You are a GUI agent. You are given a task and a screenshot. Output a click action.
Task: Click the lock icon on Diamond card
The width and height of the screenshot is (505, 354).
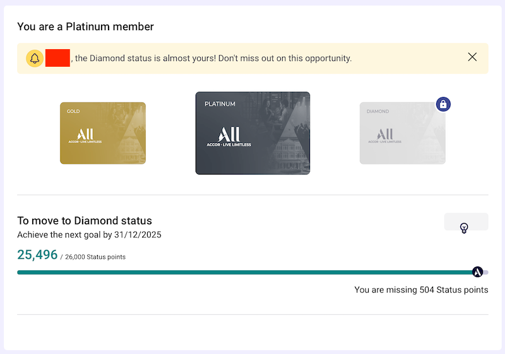tap(443, 105)
